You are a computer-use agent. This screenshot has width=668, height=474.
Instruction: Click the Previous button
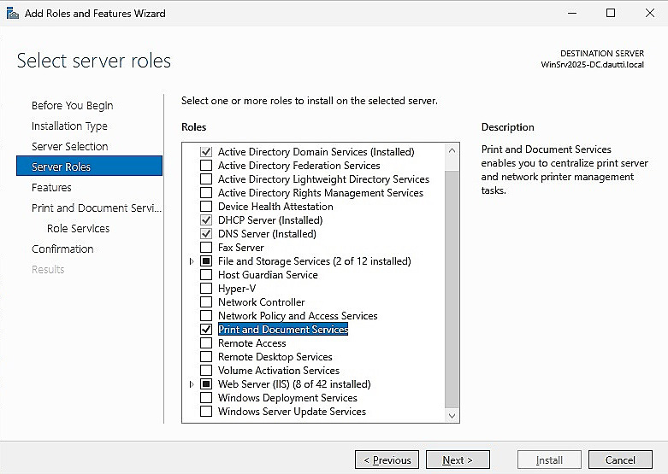pyautogui.click(x=387, y=460)
